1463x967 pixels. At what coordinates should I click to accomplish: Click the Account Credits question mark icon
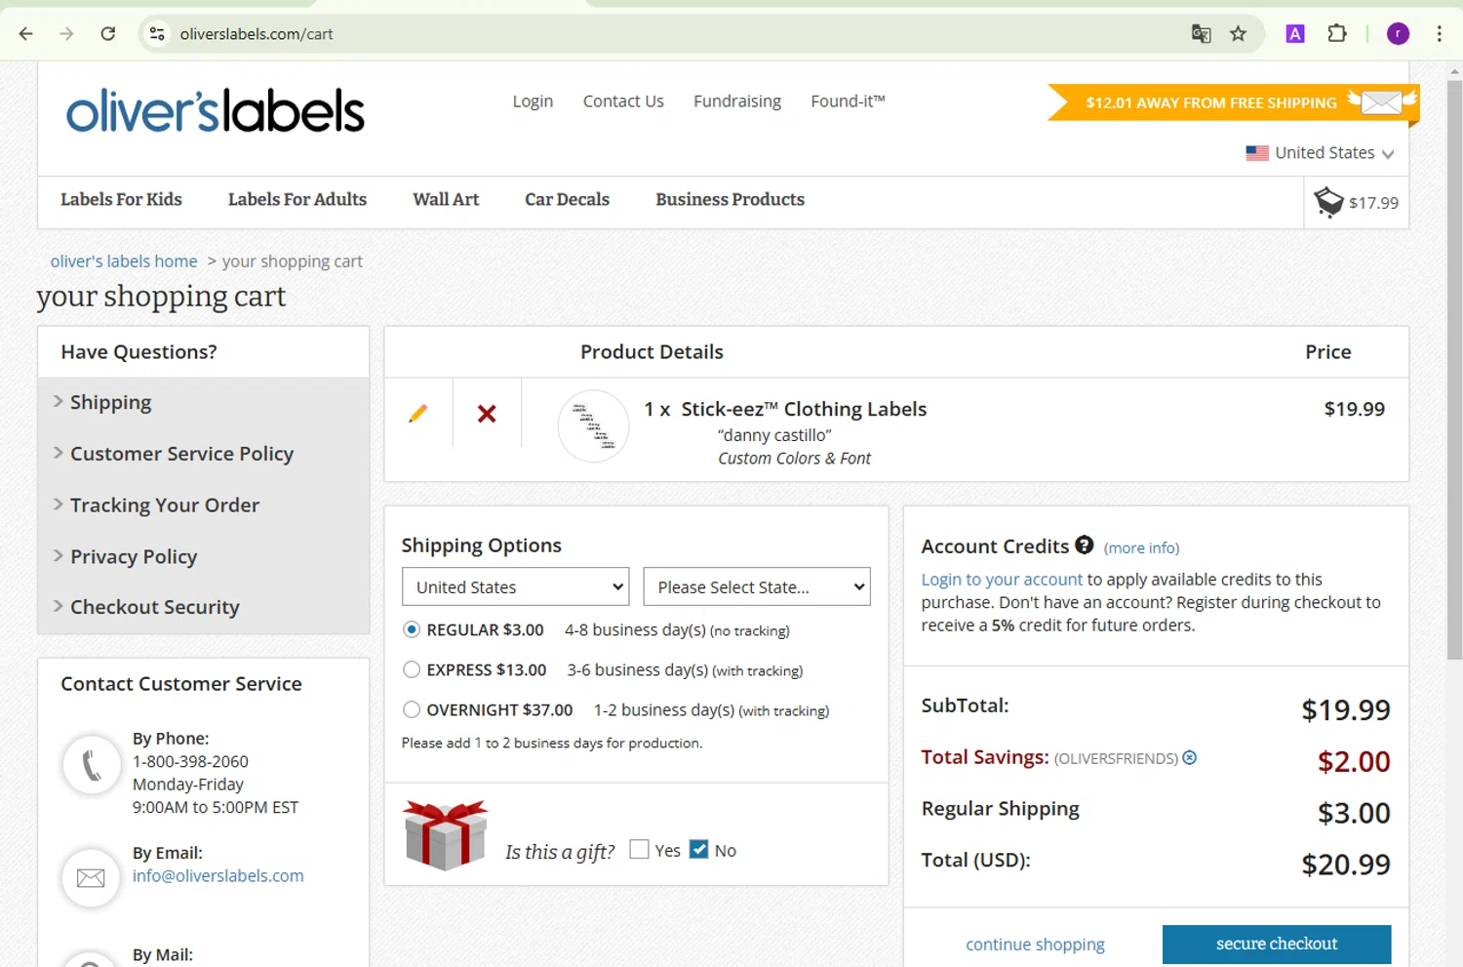[1085, 545]
